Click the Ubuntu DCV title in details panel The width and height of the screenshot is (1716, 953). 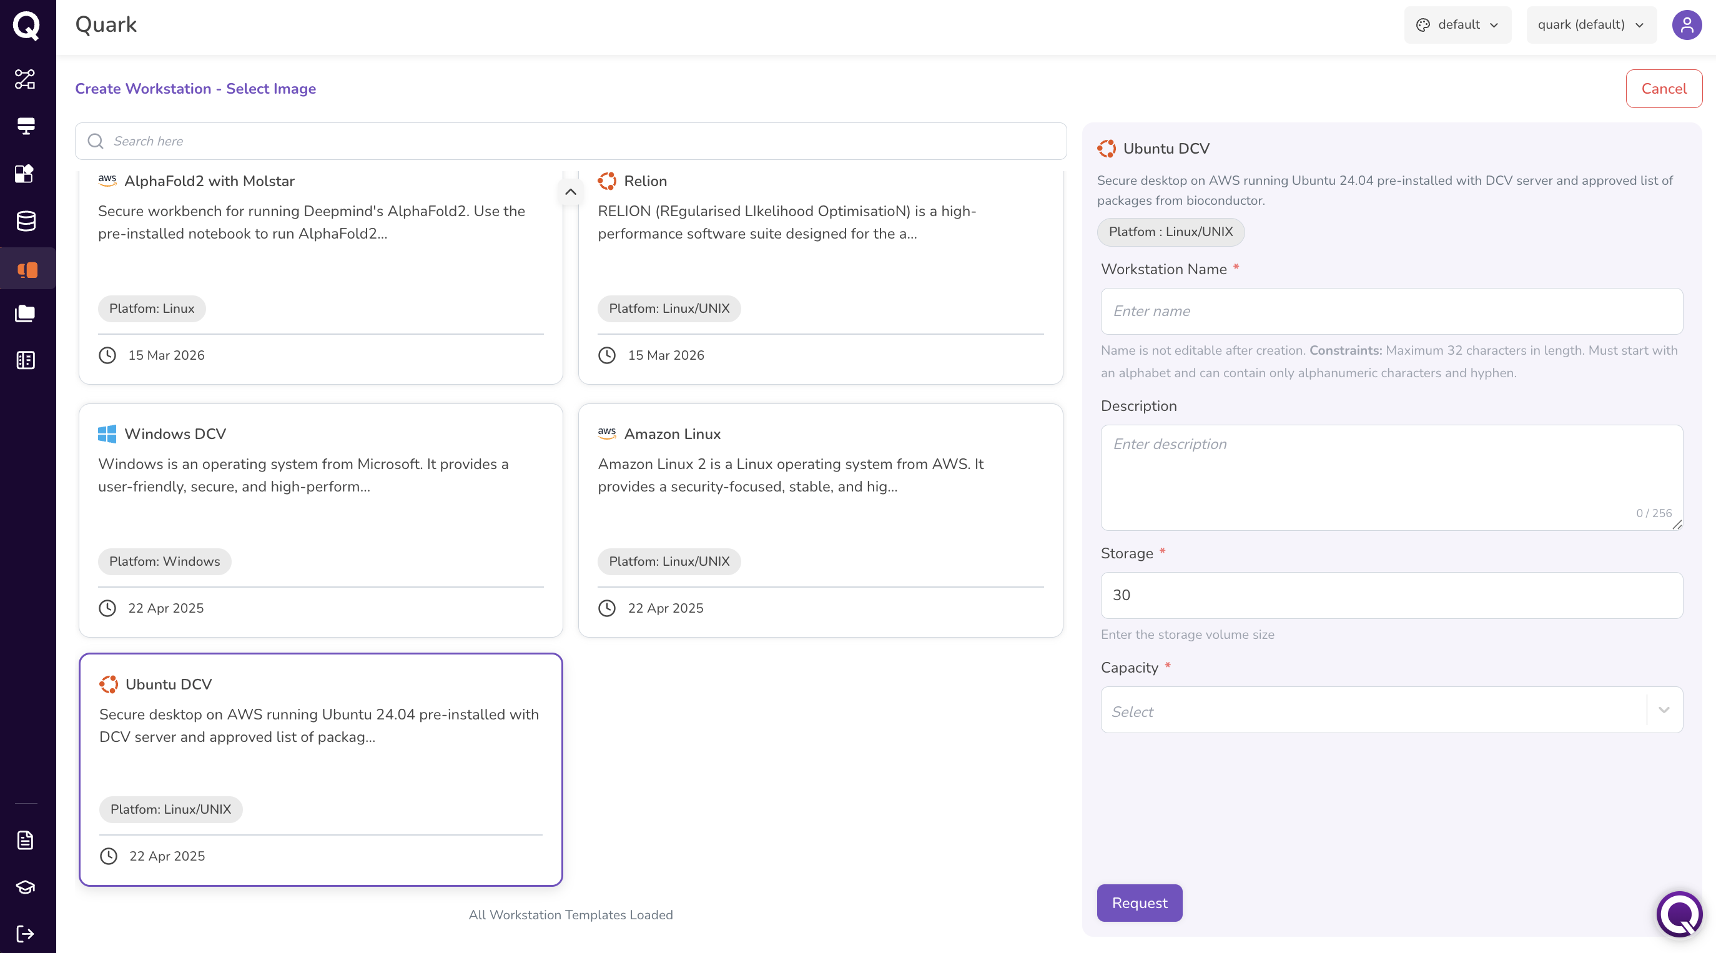coord(1166,149)
